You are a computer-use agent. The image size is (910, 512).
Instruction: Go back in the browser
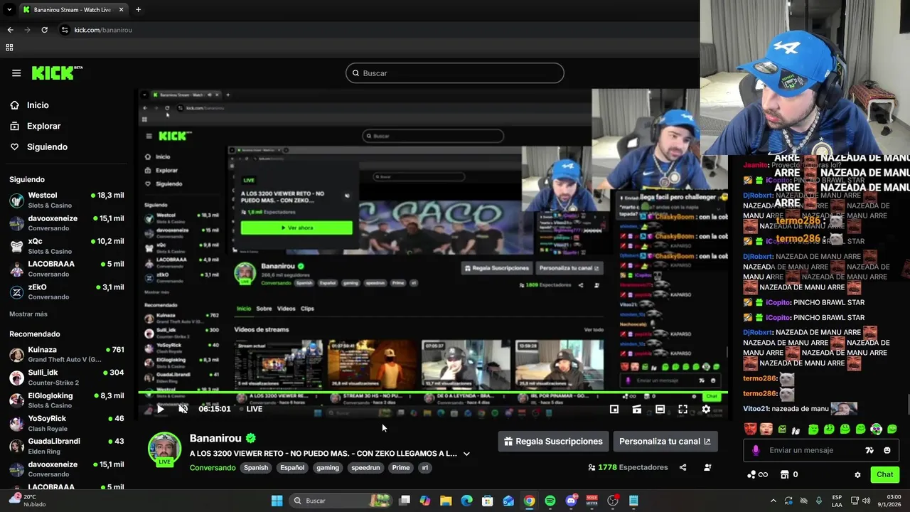(x=10, y=30)
